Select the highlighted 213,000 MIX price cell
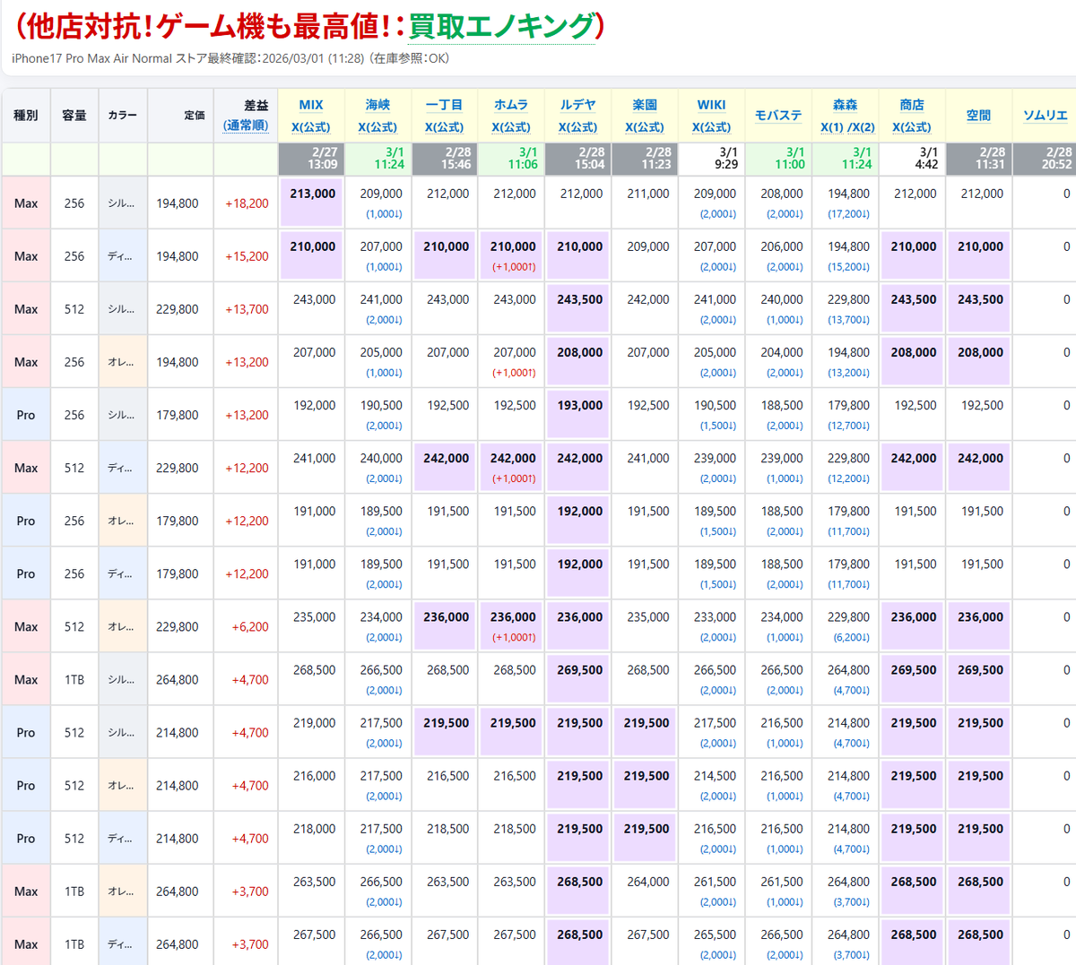The height and width of the screenshot is (965, 1076). point(312,202)
